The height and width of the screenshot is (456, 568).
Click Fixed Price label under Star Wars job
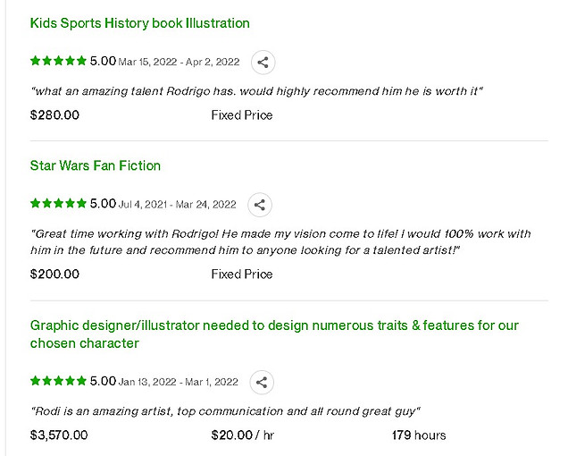(242, 274)
